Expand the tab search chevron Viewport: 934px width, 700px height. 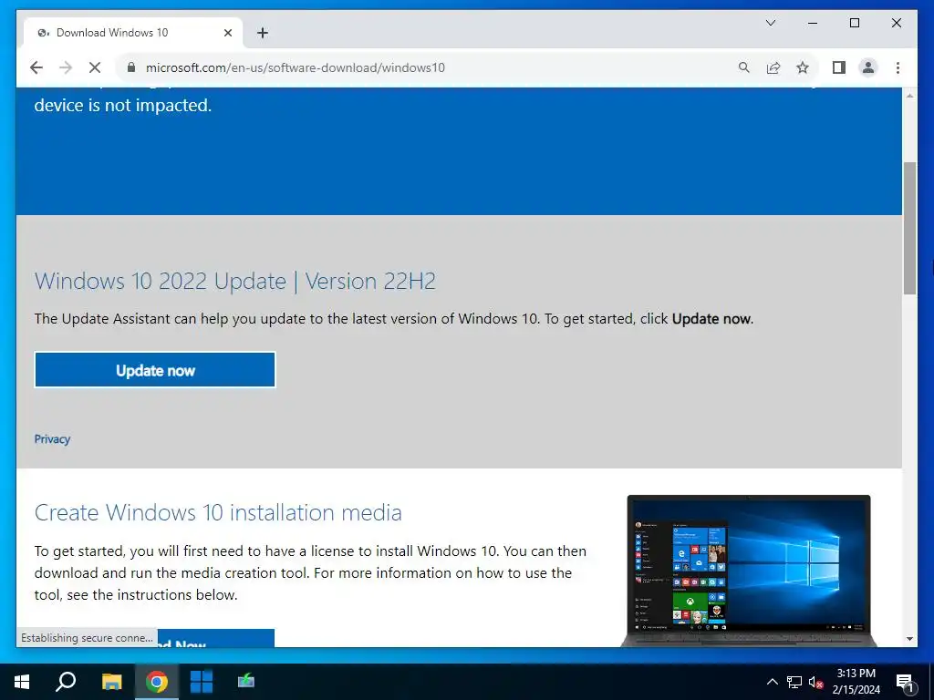click(x=770, y=23)
